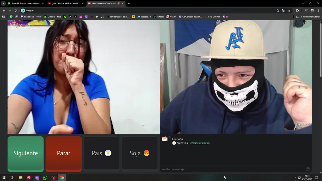The width and height of the screenshot is (322, 181).
Task: Click the page vertical scrollbar
Action: pyautogui.click(x=320, y=50)
